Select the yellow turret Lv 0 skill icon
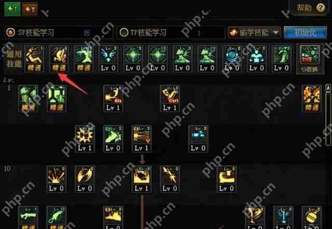This screenshot has height=229, width=332. tap(226, 179)
